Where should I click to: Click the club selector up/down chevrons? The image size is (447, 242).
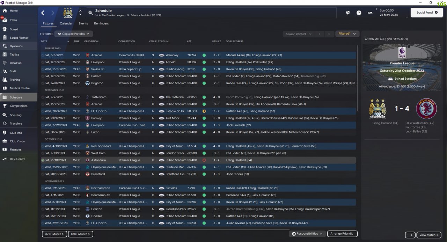click(80, 13)
